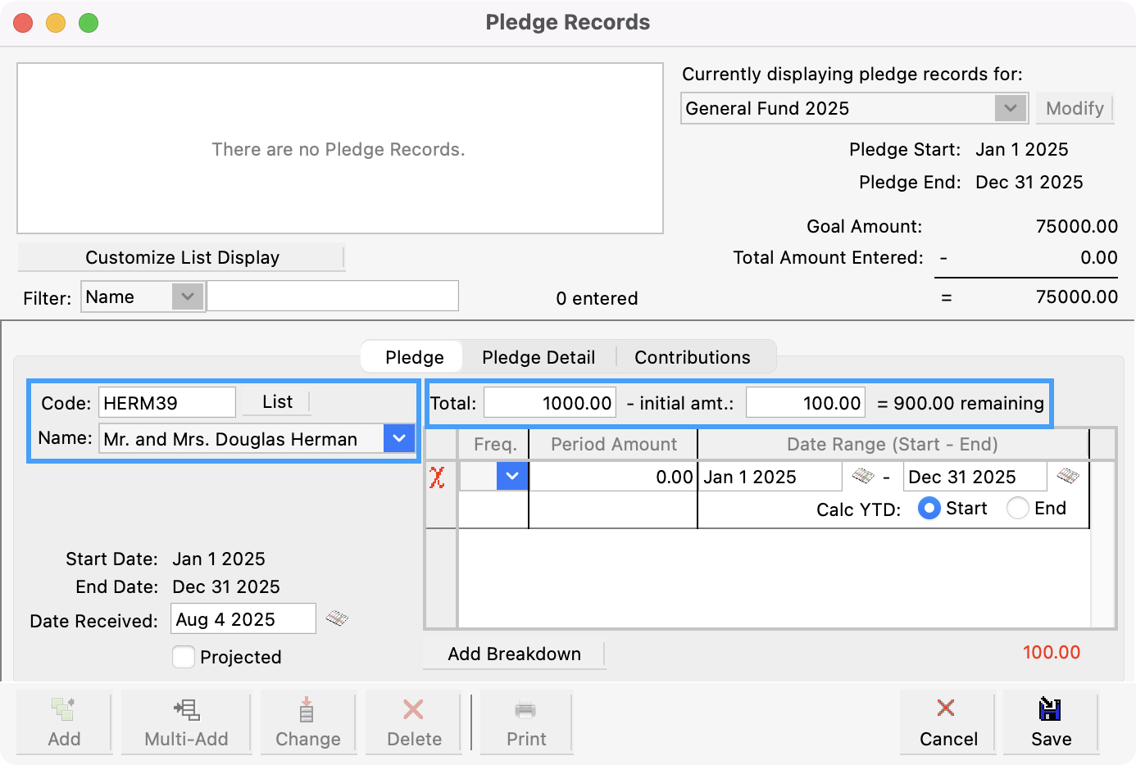Select the End radio button for Calc YTD
The image size is (1136, 765).
(x=1017, y=508)
